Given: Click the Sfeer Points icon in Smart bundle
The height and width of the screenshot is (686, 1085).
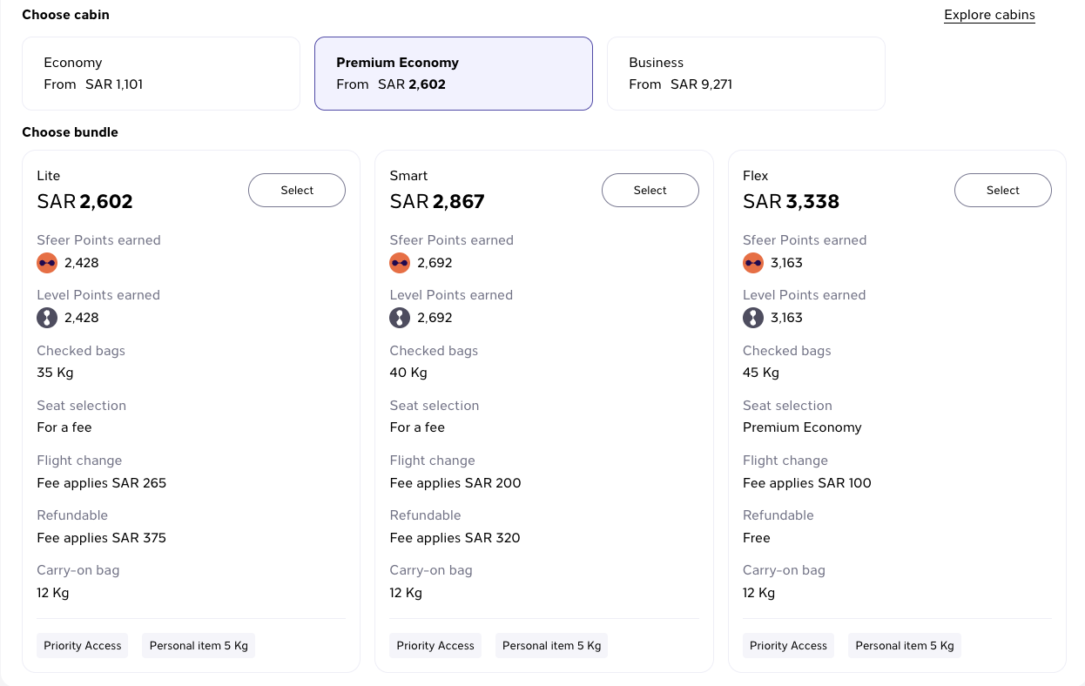Looking at the screenshot, I should (x=400, y=263).
